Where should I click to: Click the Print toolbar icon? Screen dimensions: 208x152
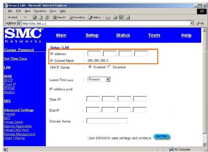(115, 17)
